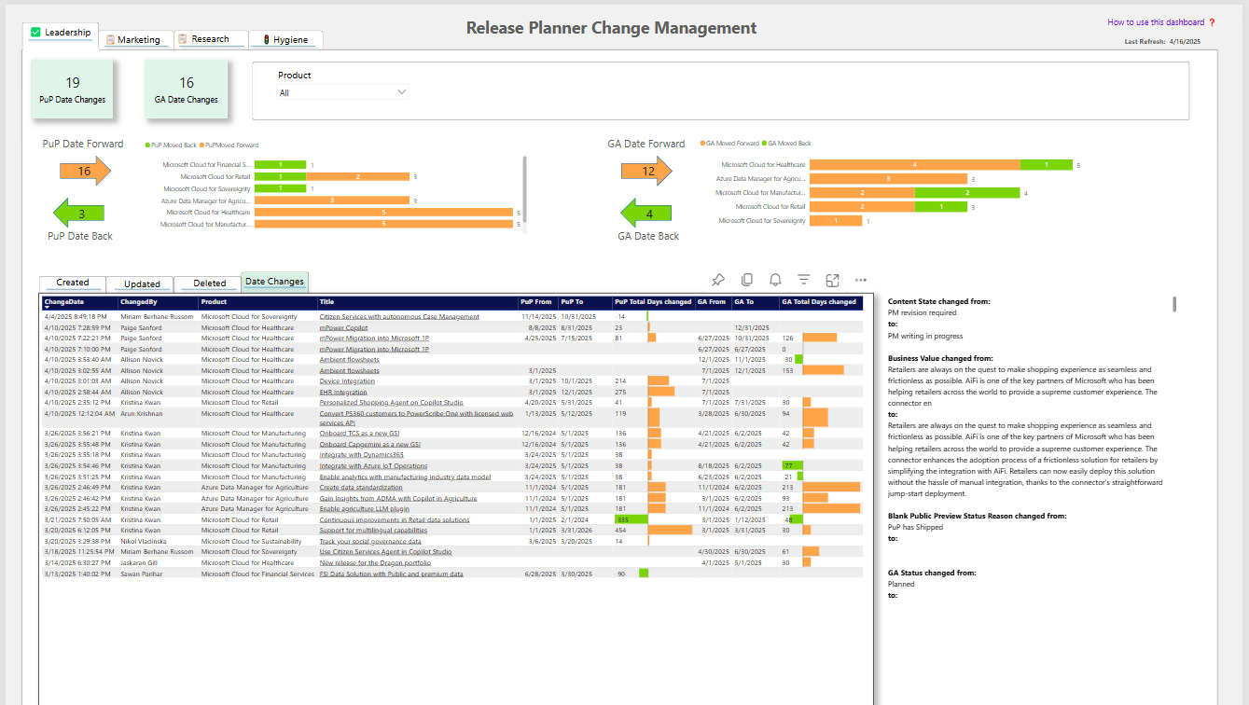Open Create data standardization link

361,488
